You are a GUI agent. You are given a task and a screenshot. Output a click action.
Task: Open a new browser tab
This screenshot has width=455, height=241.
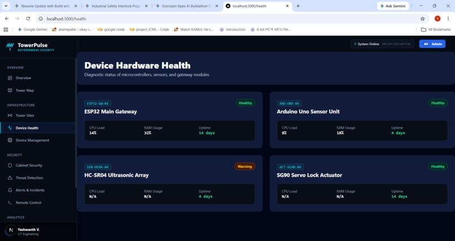297,6
